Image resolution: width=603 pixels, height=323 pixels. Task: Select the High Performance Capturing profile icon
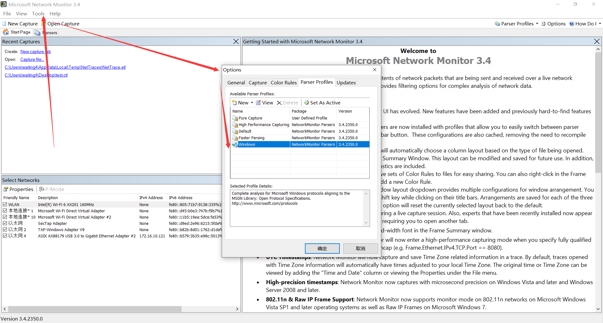click(x=235, y=125)
